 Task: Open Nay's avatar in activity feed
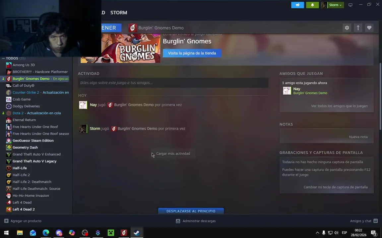83,105
